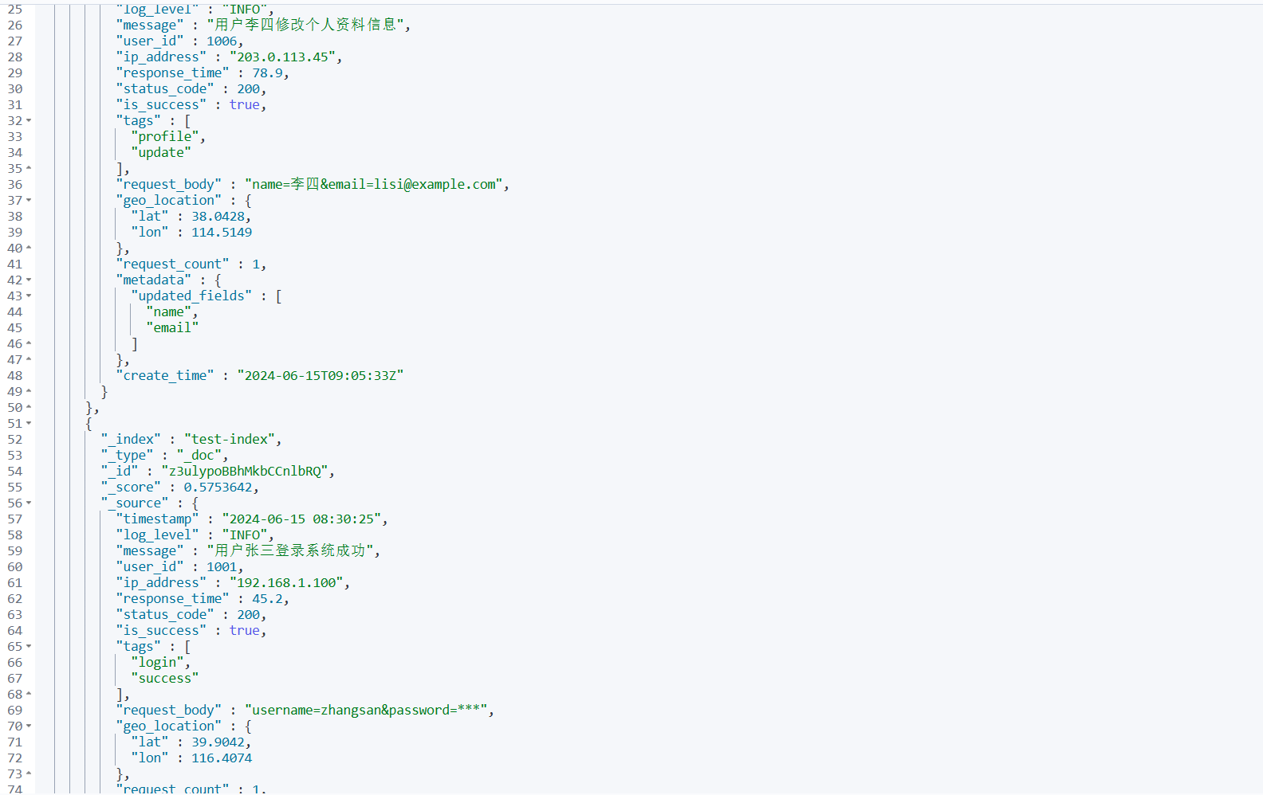This screenshot has height=795, width=1263.
Task: Click line number 61 in gutter
Action: pos(15,582)
